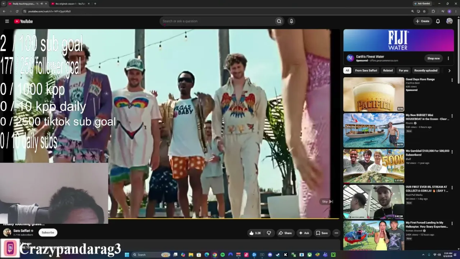The image size is (460, 259).
Task: Show more filter chips with the arrow
Action: tap(449, 71)
